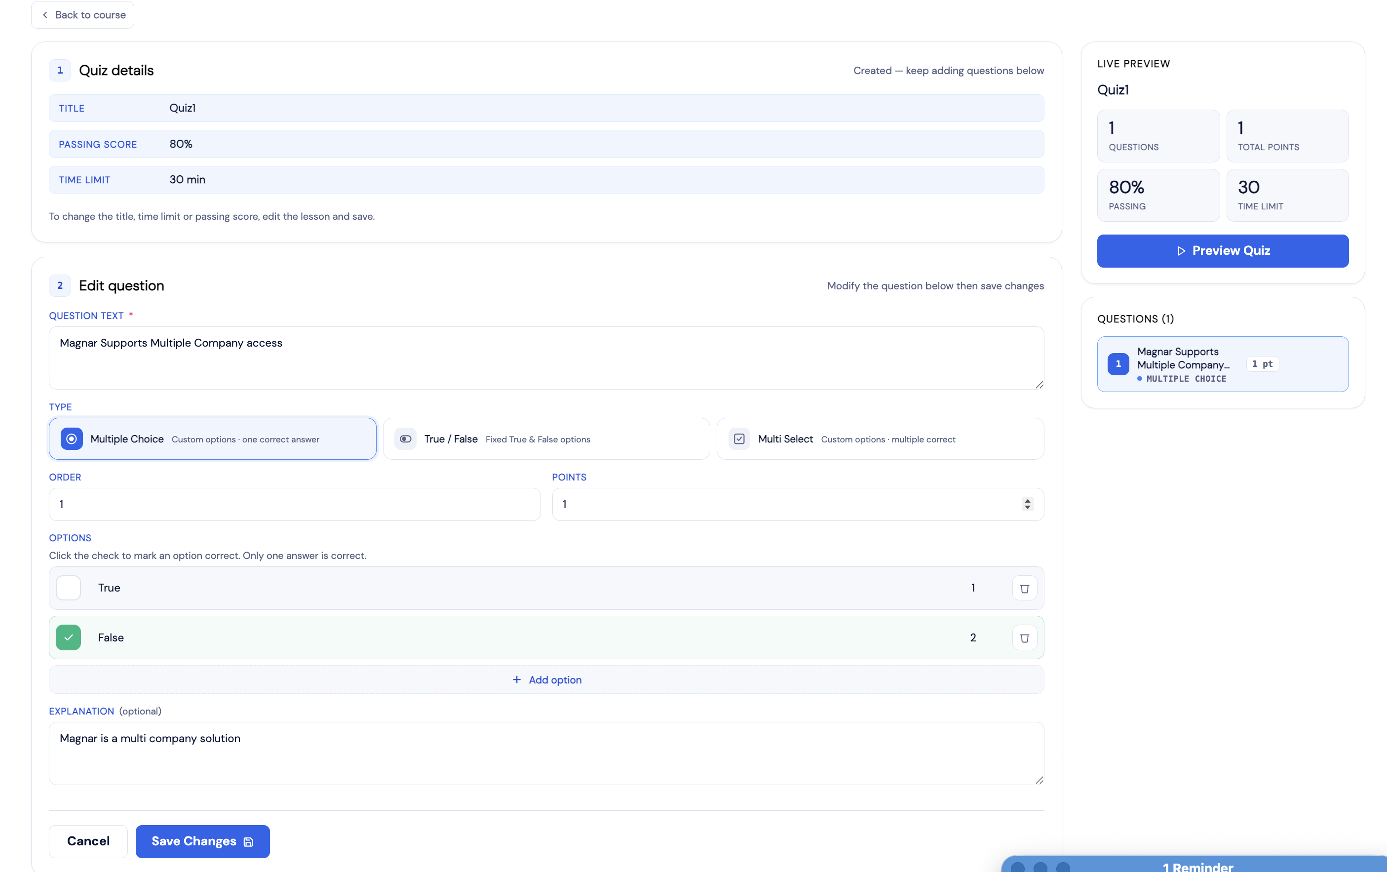
Task: Focus the Order input field
Action: 294,504
